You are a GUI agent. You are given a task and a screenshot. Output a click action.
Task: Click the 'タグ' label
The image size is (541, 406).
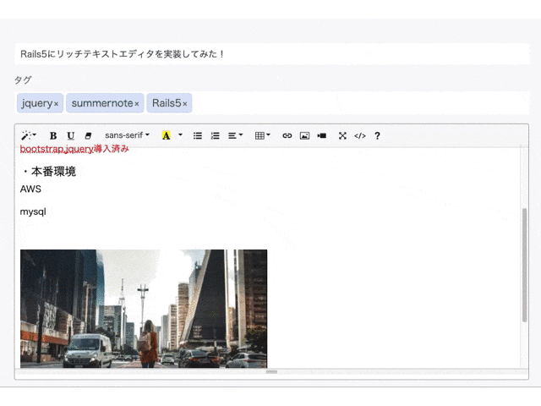point(23,80)
